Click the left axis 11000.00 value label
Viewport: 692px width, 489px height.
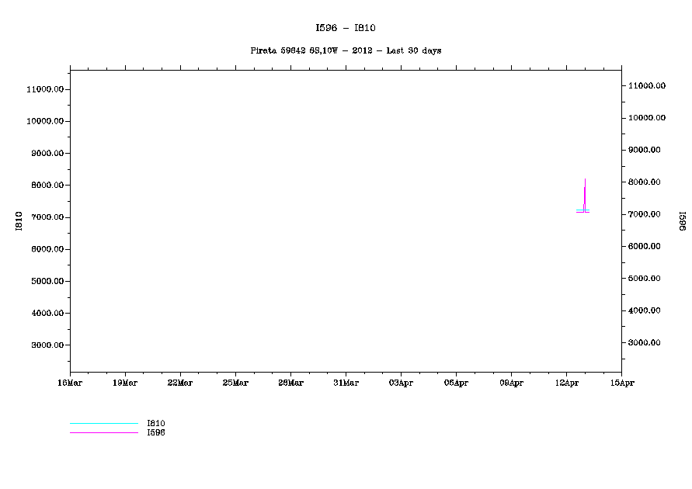pos(44,89)
